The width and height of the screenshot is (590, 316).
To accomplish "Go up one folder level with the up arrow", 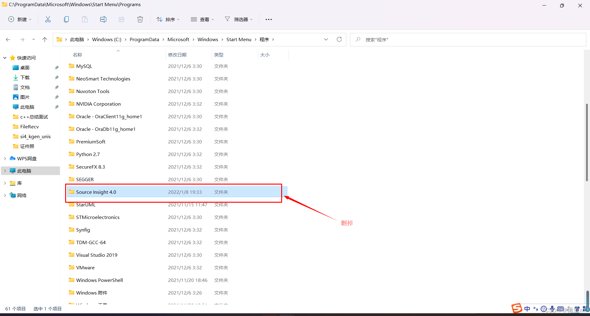I will 45,39.
